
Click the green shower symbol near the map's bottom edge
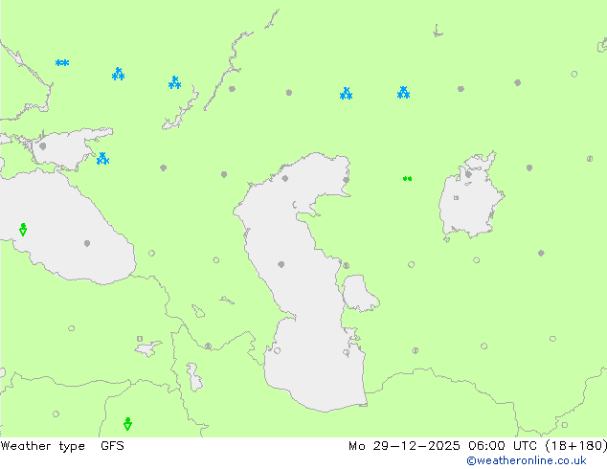point(127,424)
